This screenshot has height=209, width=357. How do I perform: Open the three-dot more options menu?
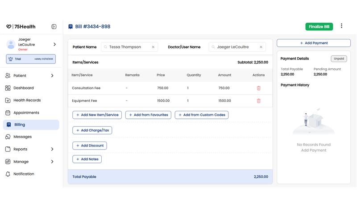[341, 26]
